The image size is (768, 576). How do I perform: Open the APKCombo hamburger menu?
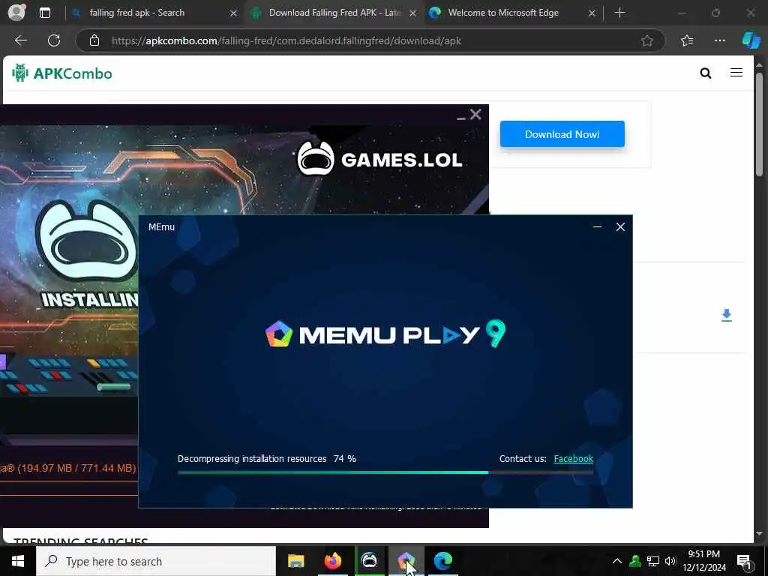(736, 73)
